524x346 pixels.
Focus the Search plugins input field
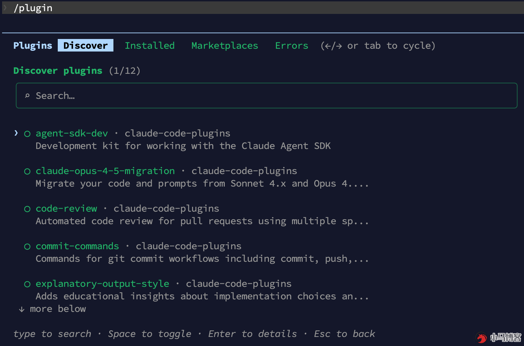tap(267, 96)
